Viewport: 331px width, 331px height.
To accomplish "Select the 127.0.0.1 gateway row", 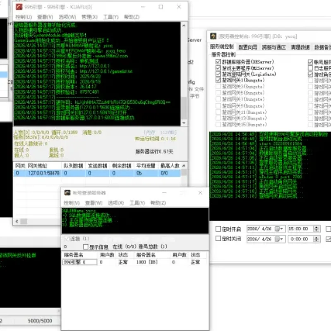I will (97, 173).
